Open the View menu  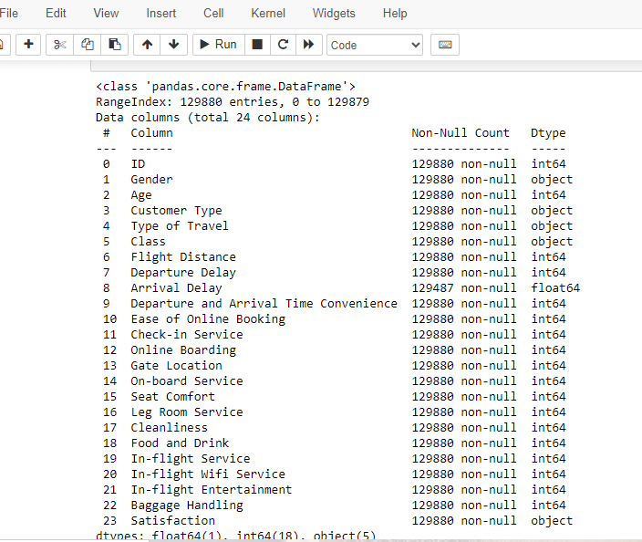coord(106,13)
